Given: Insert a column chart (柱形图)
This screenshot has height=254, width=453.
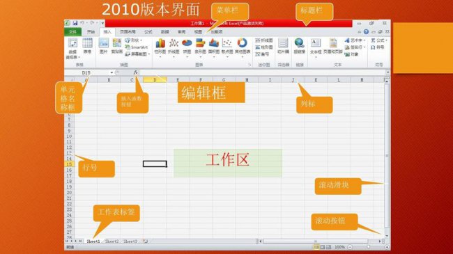Looking at the screenshot, I should tap(160, 47).
